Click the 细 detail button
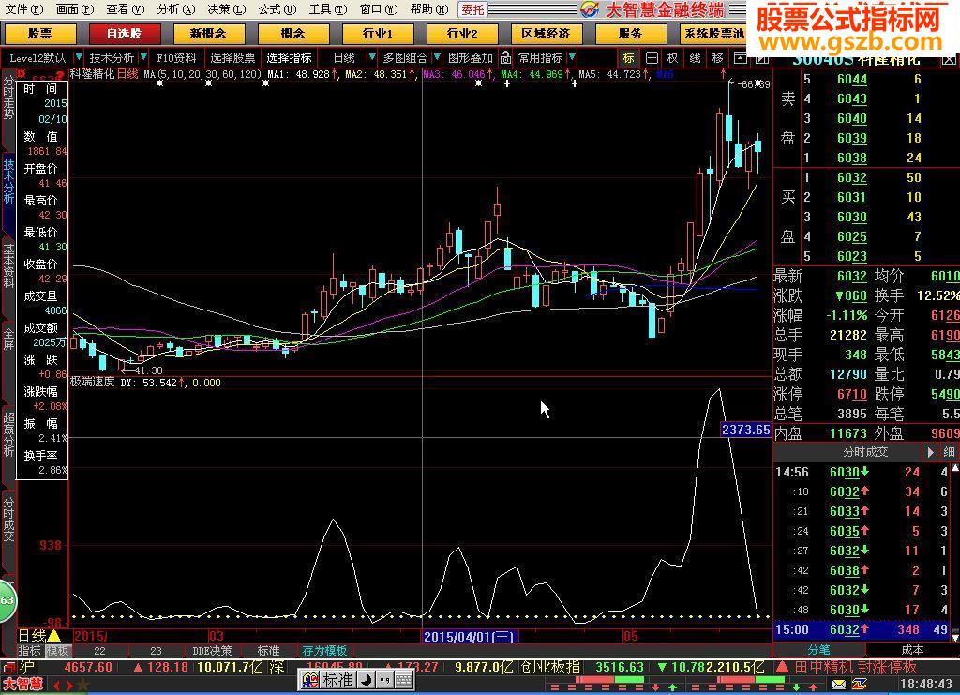Image resolution: width=960 pixels, height=695 pixels. [x=949, y=452]
